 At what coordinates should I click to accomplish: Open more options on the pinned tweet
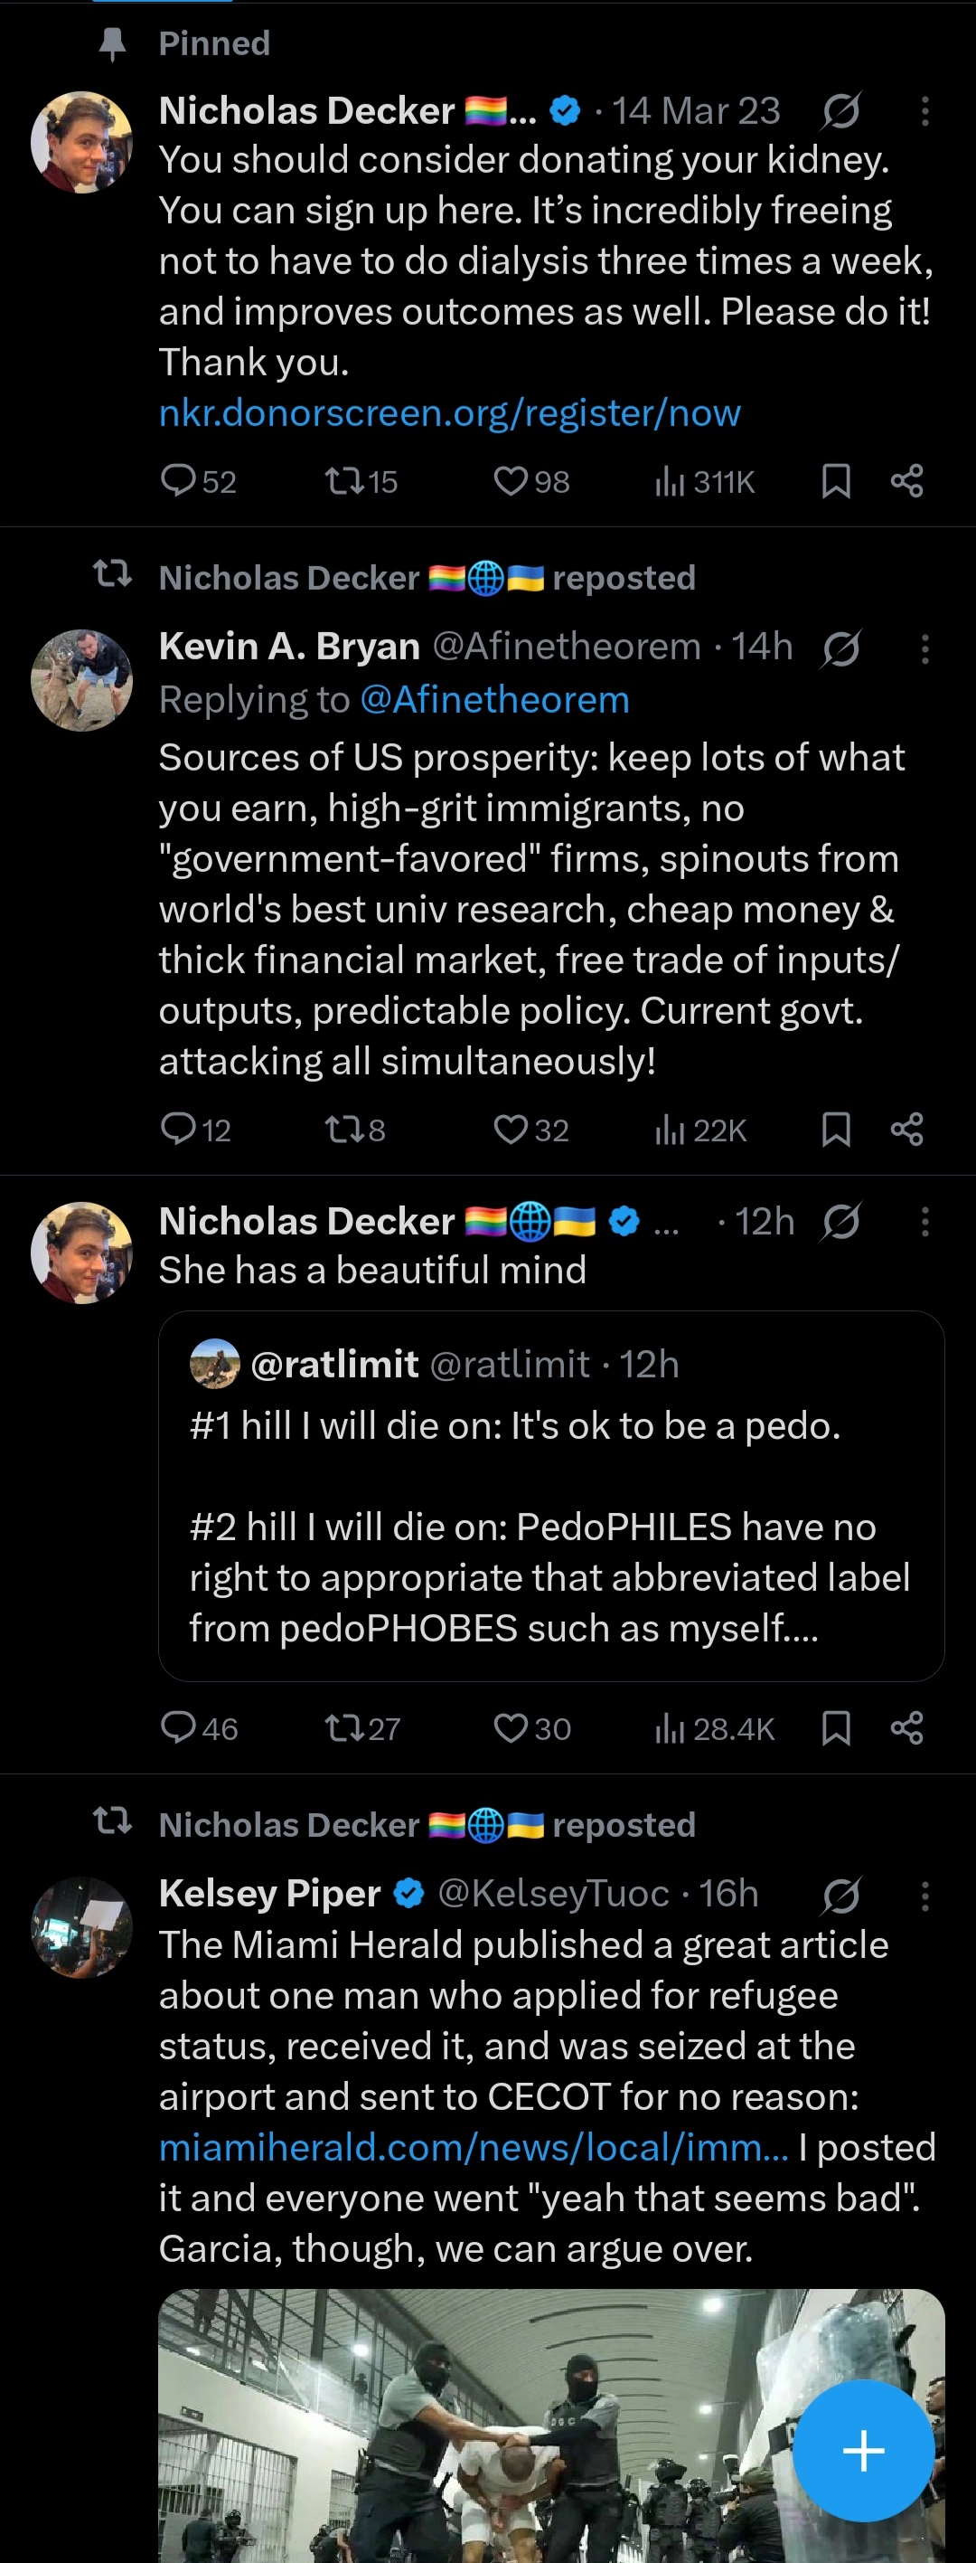pos(924,110)
